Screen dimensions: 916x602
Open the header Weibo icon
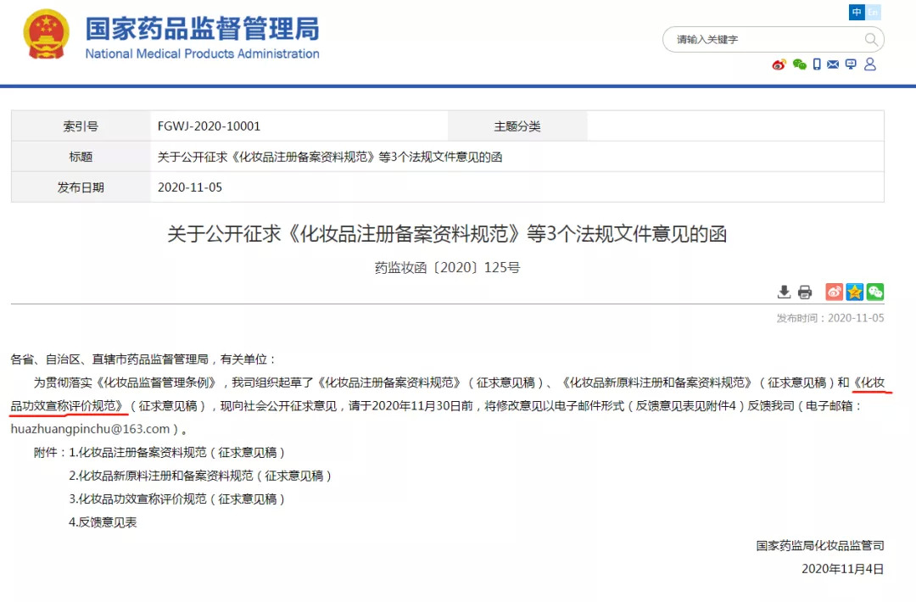[779, 64]
